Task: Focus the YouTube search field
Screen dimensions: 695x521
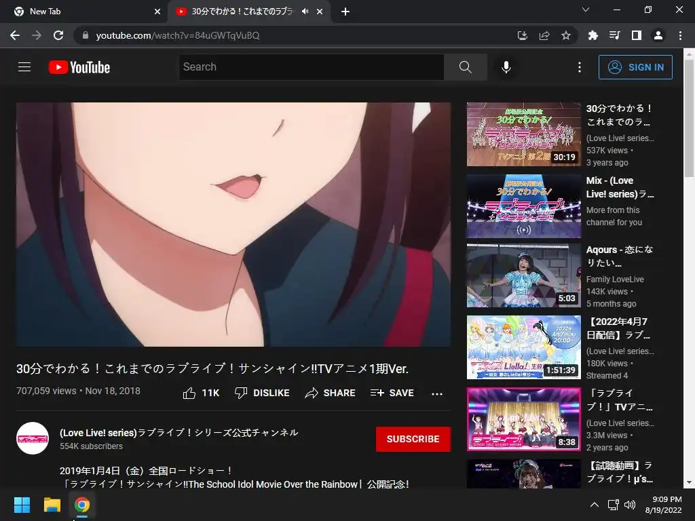Action: coord(311,67)
